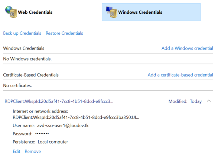Add a certificate-based credential
The height and width of the screenshot is (155, 218).
pos(180,75)
